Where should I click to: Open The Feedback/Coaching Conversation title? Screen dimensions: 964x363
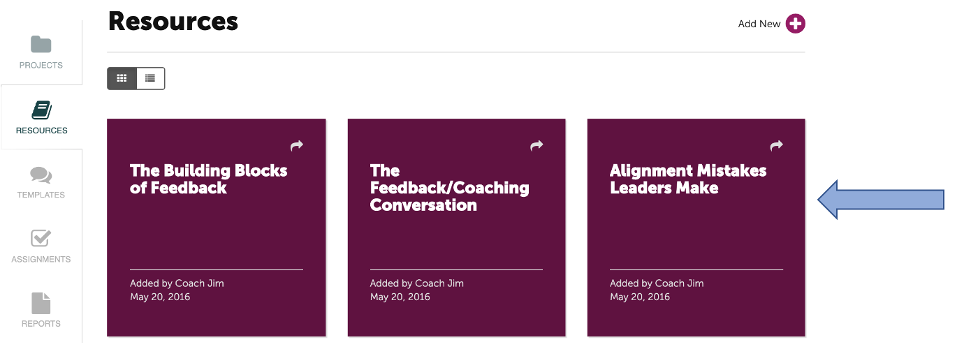(x=449, y=188)
